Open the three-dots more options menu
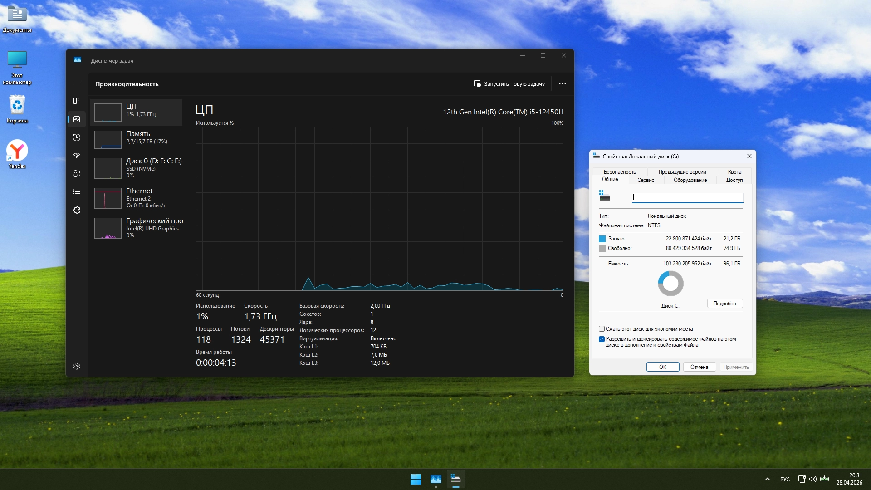This screenshot has height=490, width=871. coord(562,84)
